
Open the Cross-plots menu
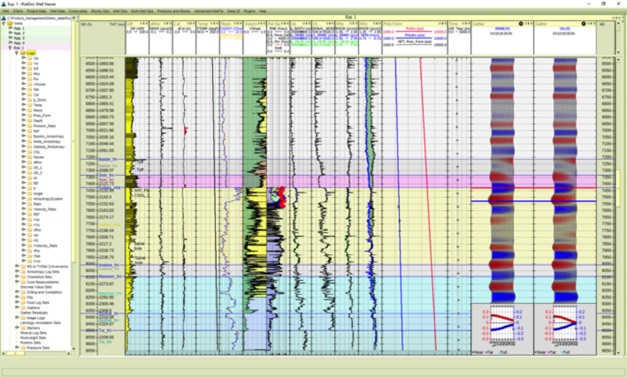tap(78, 11)
